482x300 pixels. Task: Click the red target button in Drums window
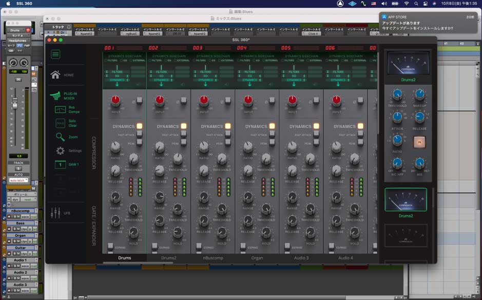tap(28, 30)
